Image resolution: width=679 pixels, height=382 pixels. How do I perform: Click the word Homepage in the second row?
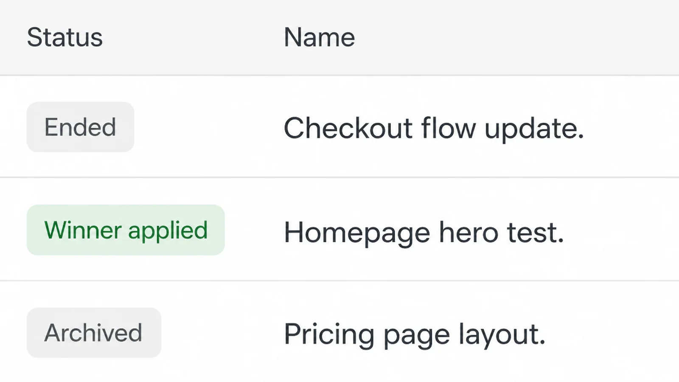[357, 233]
